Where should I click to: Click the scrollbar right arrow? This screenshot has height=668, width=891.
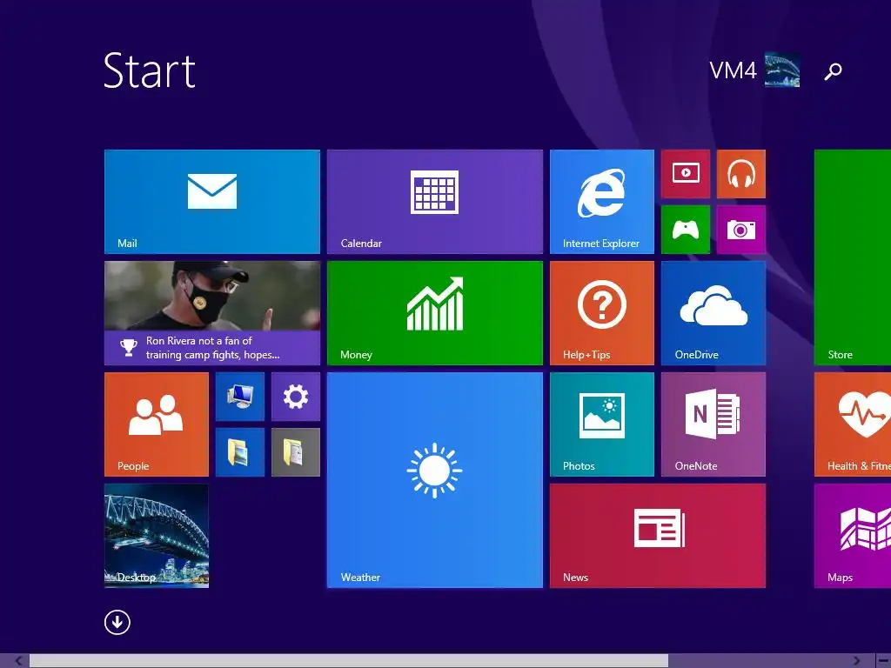tap(857, 661)
